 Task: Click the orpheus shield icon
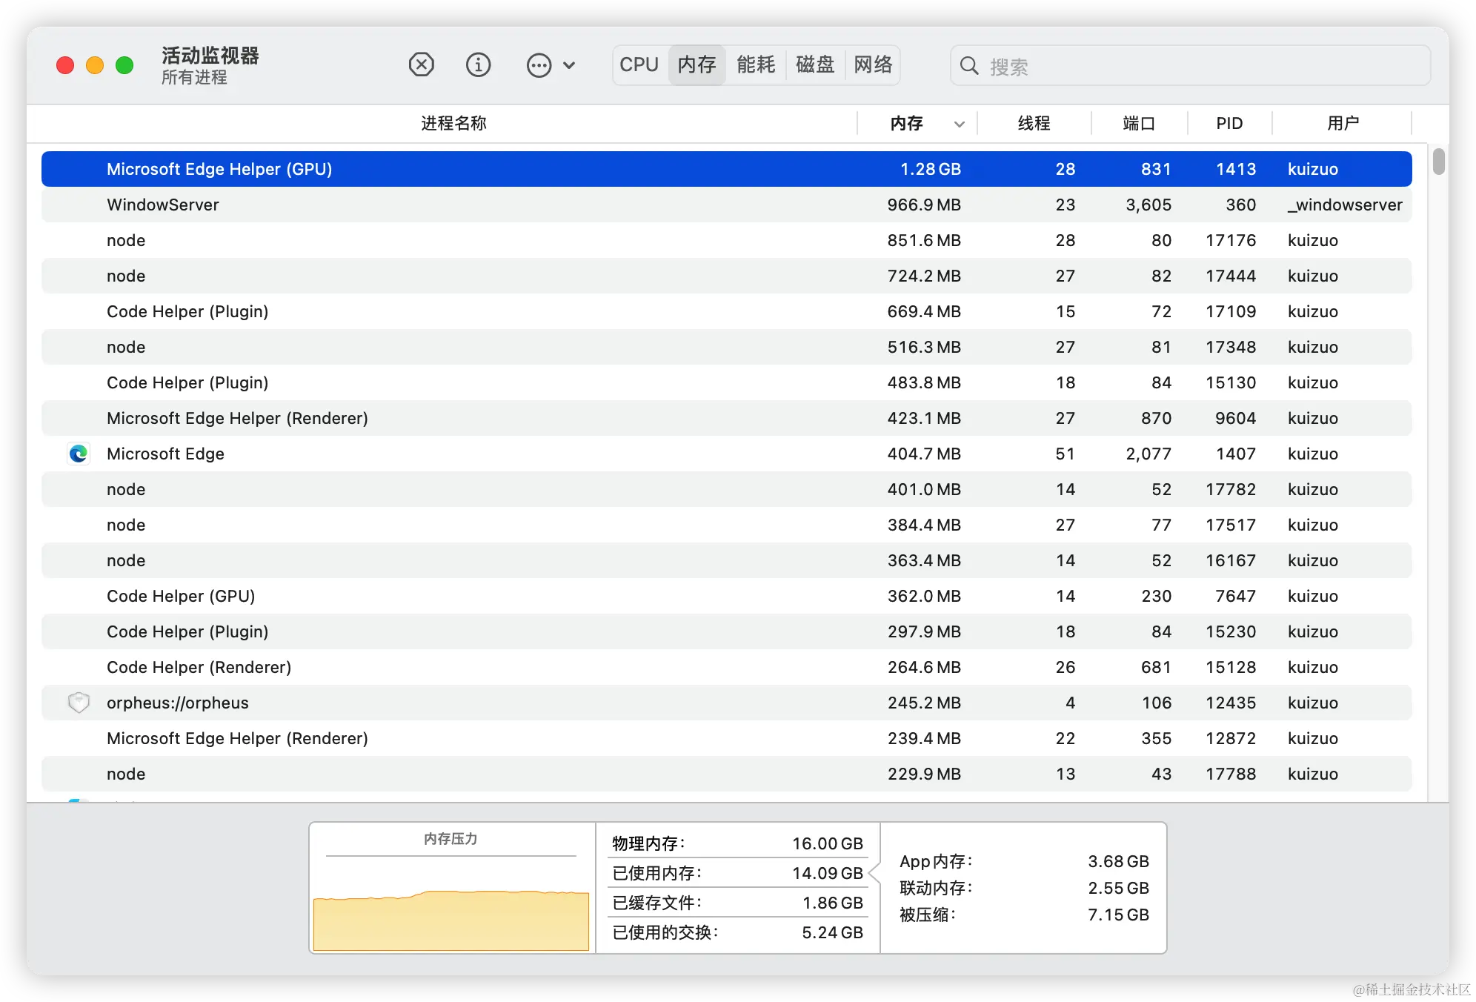point(79,703)
